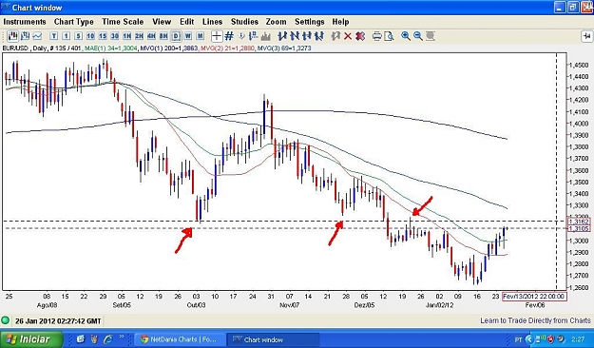
Task: Toggle the crosshair cursor tool
Action: tap(217, 36)
